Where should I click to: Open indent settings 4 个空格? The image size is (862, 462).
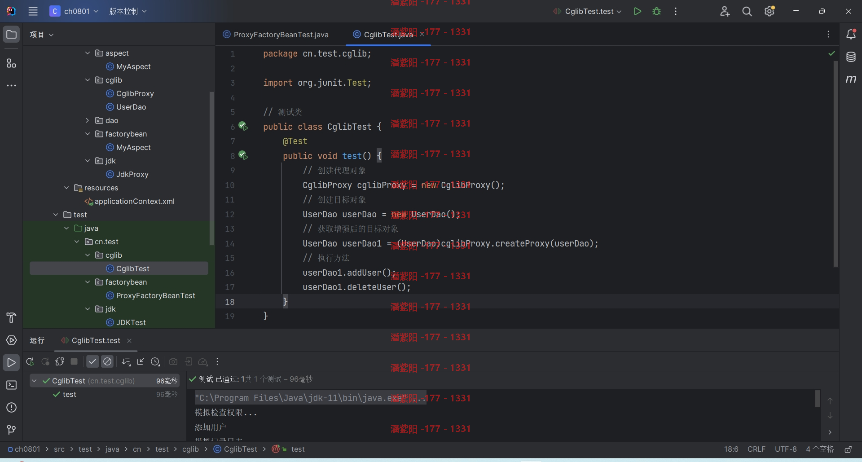coord(819,449)
